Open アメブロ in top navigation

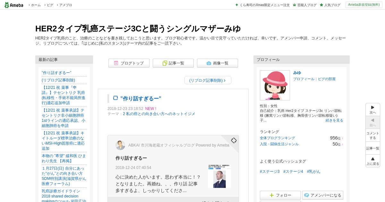pyautogui.click(x=65, y=5)
